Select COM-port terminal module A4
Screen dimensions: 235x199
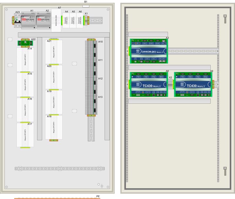tap(66, 20)
